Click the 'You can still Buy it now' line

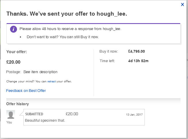coord(63,37)
